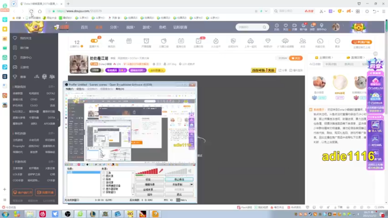Toggle the third source checkbox under 图片源
The height and width of the screenshot is (218, 388).
pos(104,179)
